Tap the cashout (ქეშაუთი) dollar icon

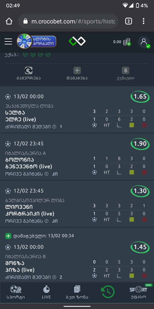(125, 70)
